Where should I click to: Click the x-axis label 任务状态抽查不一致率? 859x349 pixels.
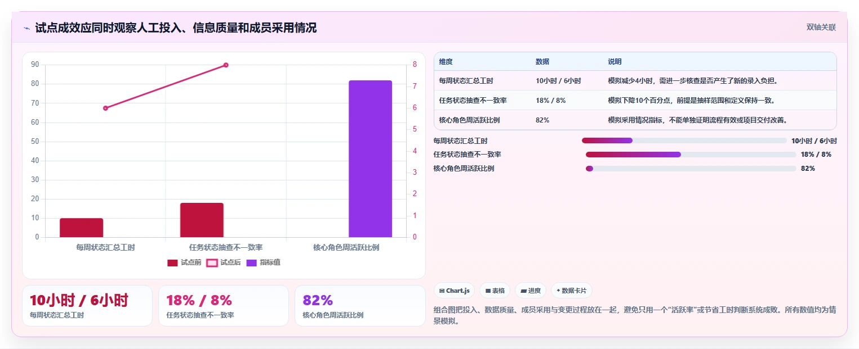tap(226, 247)
